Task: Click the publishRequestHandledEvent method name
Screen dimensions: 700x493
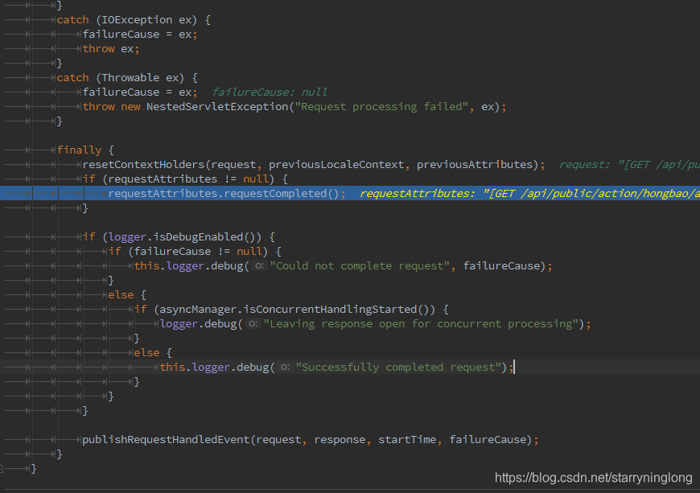Action: [x=166, y=440]
